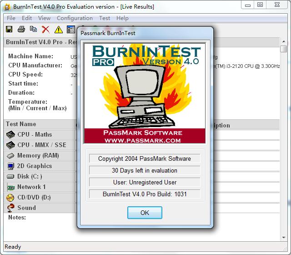Click the scrollbar up arrow
The height and width of the screenshot is (255, 291).
[284, 41]
